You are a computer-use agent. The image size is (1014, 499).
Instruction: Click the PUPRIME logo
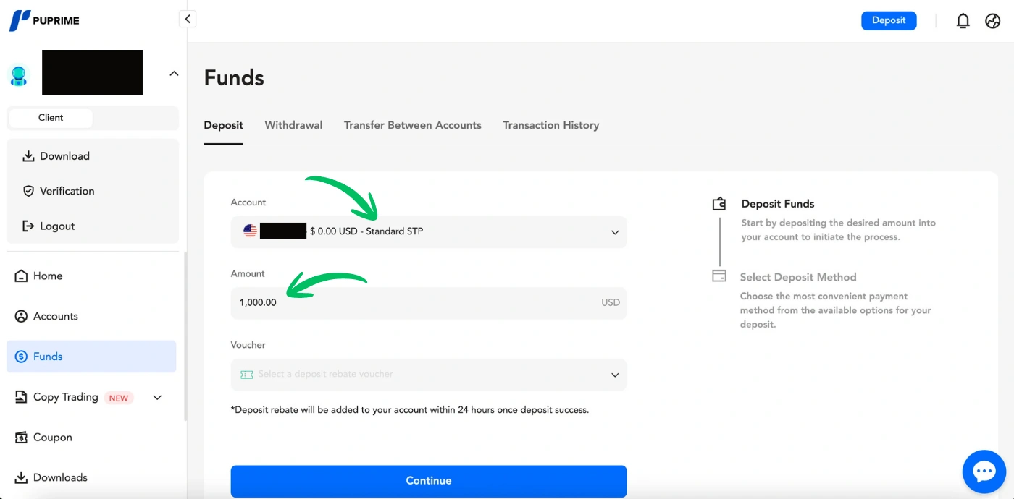pyautogui.click(x=45, y=20)
